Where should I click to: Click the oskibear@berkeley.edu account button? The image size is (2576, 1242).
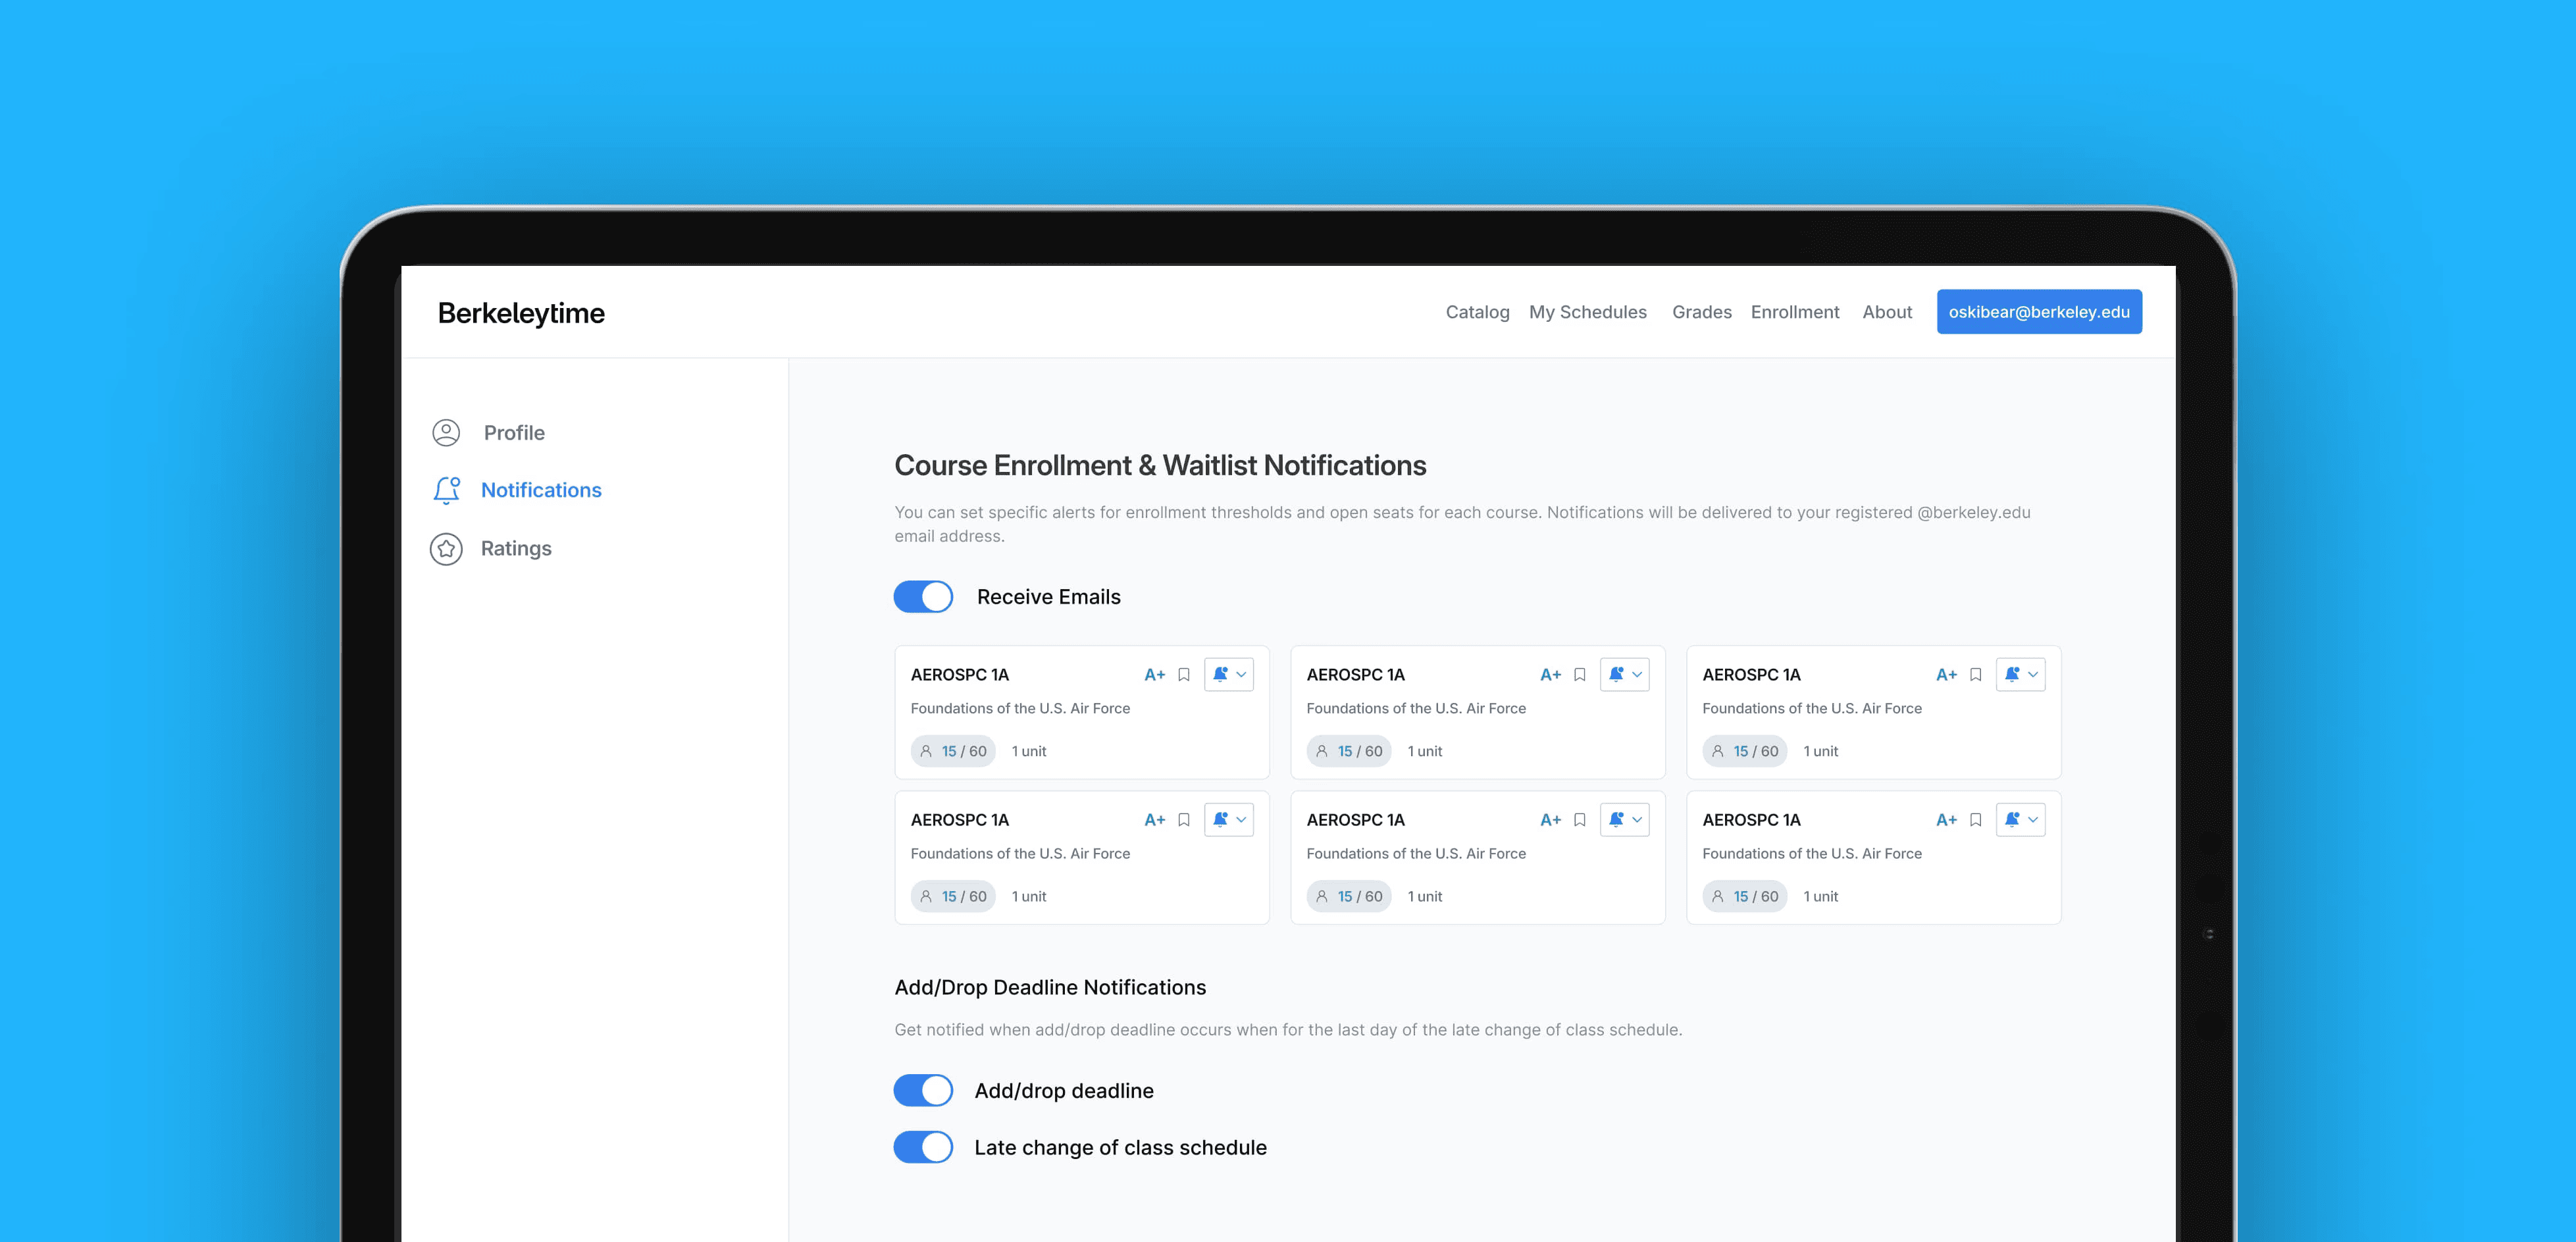pos(2038,312)
